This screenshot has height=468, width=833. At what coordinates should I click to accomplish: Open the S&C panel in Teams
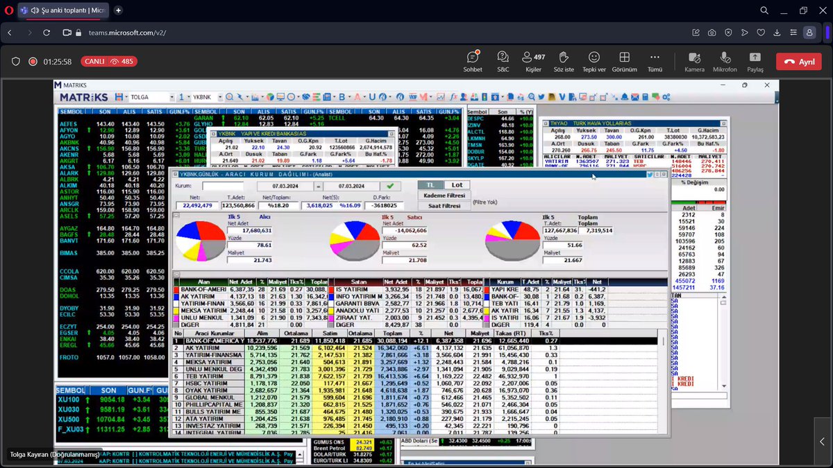tap(503, 61)
